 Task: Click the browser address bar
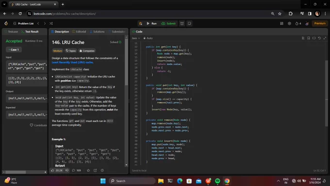click(148, 14)
